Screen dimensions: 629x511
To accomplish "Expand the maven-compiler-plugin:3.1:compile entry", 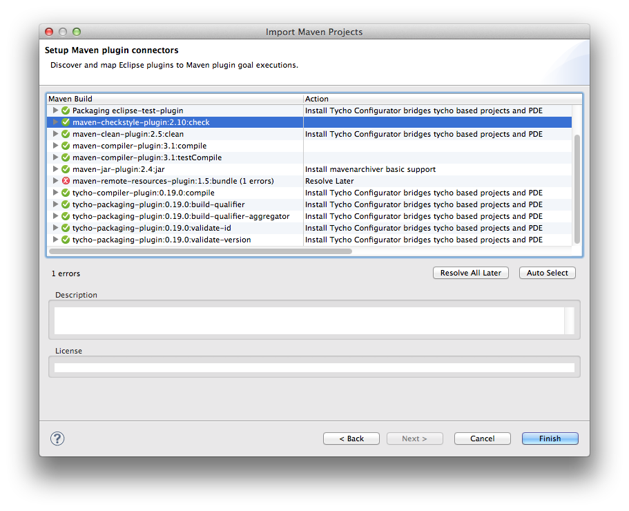I will pyautogui.click(x=56, y=146).
